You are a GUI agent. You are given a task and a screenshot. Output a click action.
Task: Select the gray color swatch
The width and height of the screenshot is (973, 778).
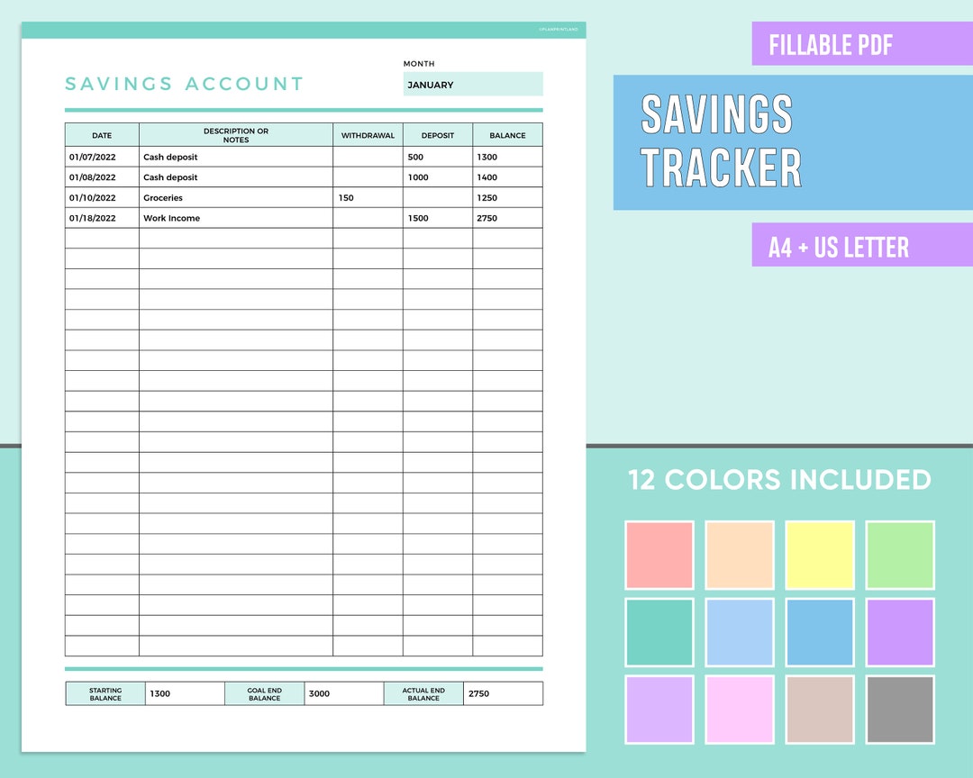pos(898,710)
